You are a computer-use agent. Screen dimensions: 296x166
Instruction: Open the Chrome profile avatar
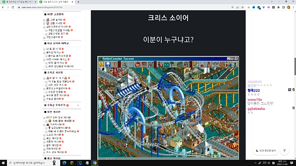pyautogui.click(x=289, y=7)
